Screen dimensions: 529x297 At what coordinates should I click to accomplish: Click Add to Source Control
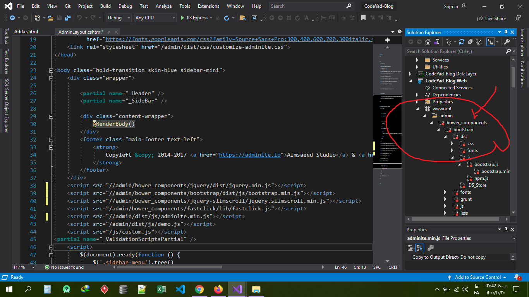pos(477,277)
